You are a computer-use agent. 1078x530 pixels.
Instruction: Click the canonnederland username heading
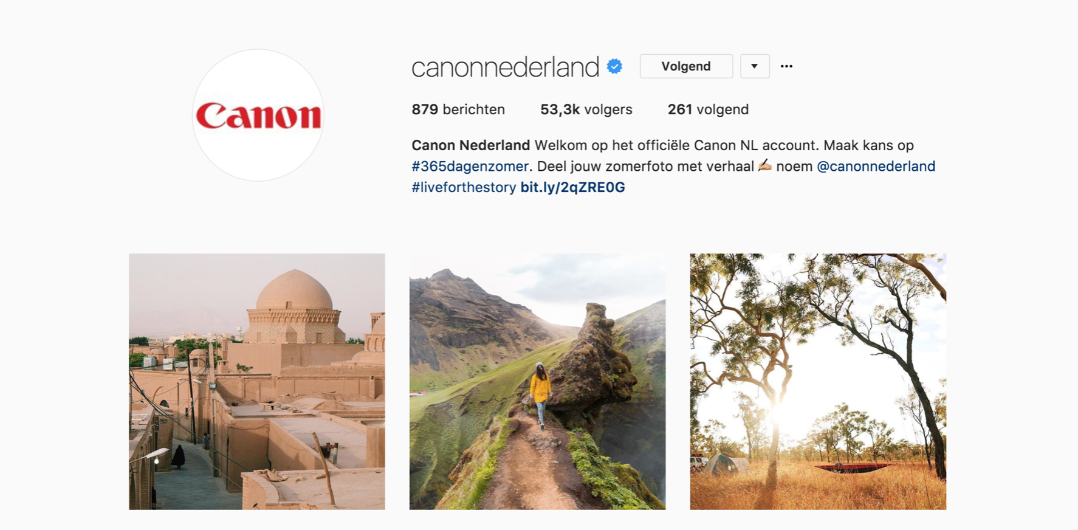[x=506, y=67]
